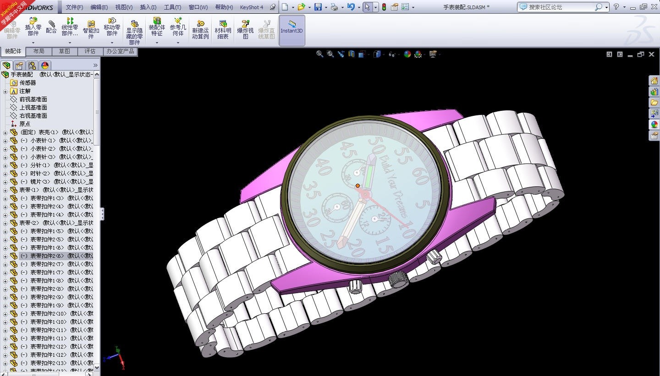This screenshot has height=376, width=660.
Task: Click the Mate (配合) paperclip icon
Action: pyautogui.click(x=52, y=23)
